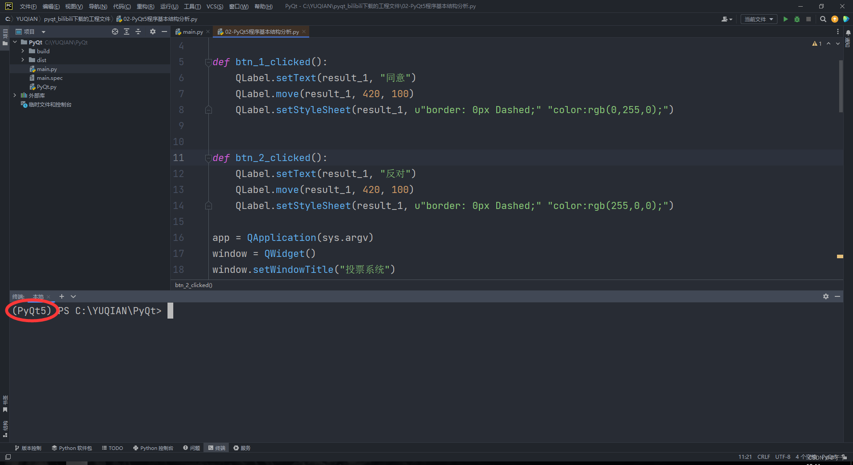Open project panel settings gear

153,32
